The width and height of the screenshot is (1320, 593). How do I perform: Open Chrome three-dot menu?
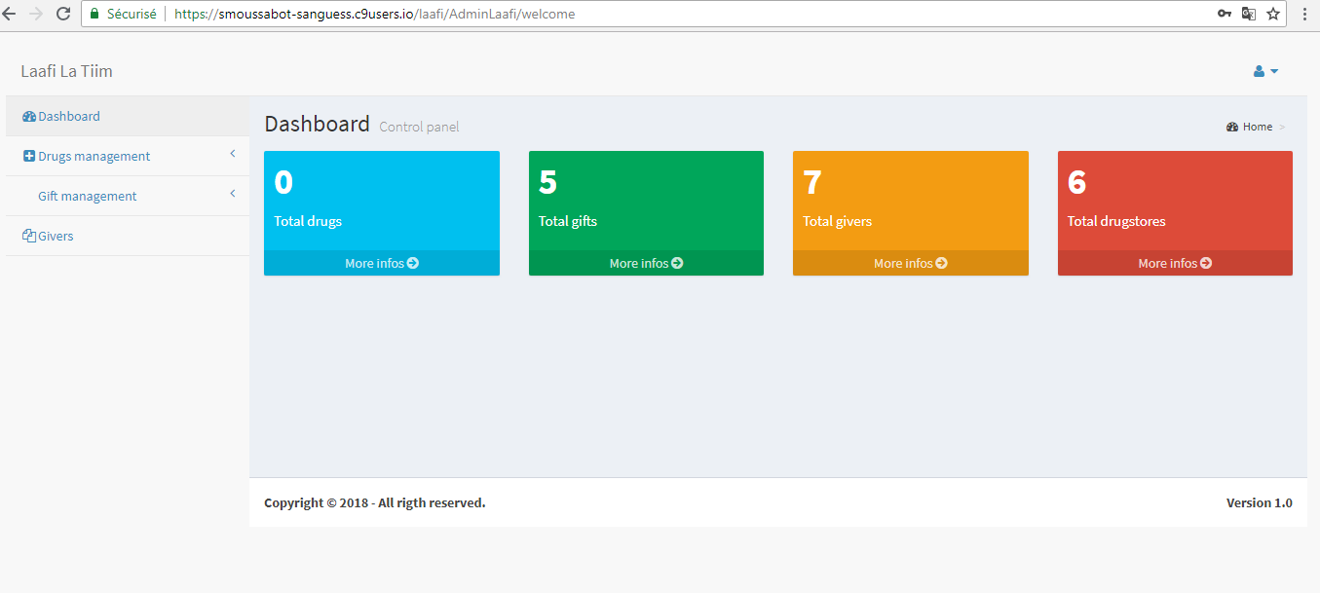pos(1304,14)
